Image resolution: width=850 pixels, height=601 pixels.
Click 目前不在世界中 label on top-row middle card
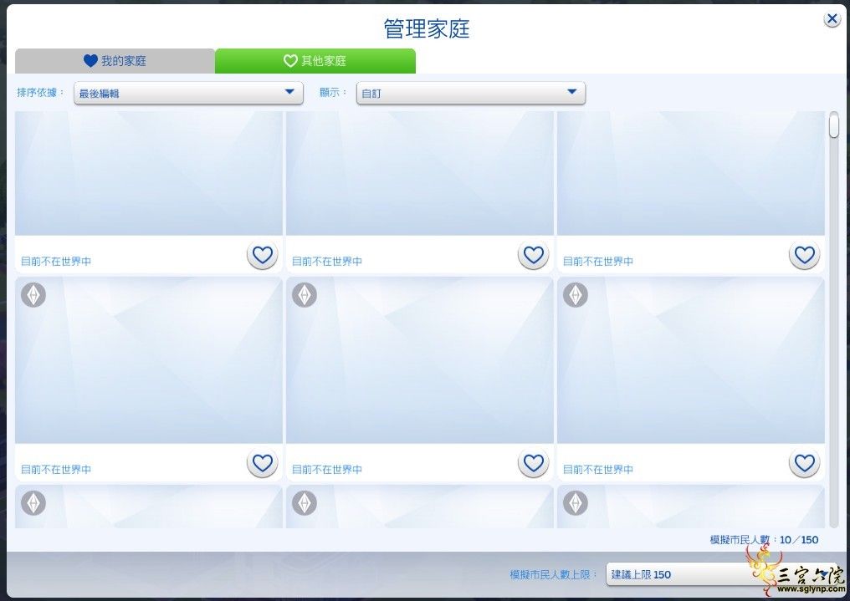click(327, 262)
